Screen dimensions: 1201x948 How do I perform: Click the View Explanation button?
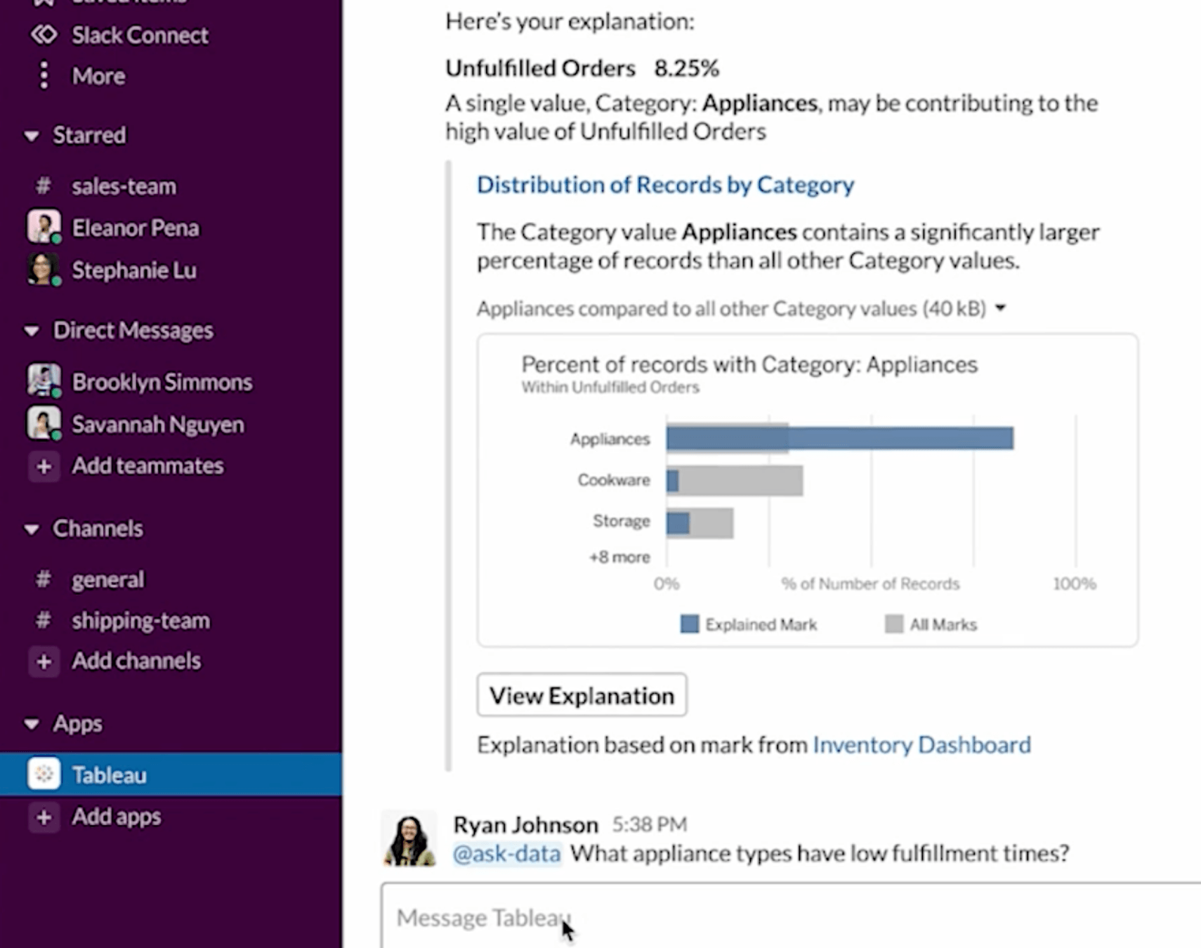tap(582, 695)
